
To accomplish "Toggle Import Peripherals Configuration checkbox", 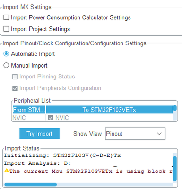I will 15,88.
